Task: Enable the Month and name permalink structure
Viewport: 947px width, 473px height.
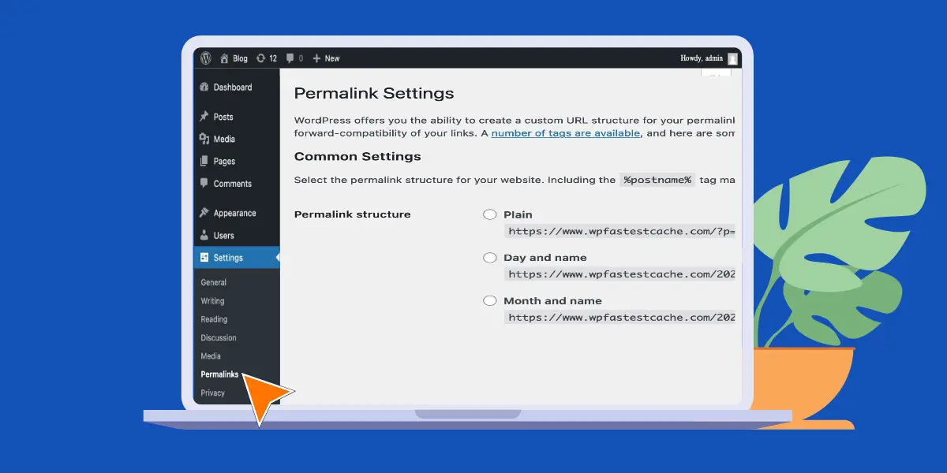Action: coord(490,300)
